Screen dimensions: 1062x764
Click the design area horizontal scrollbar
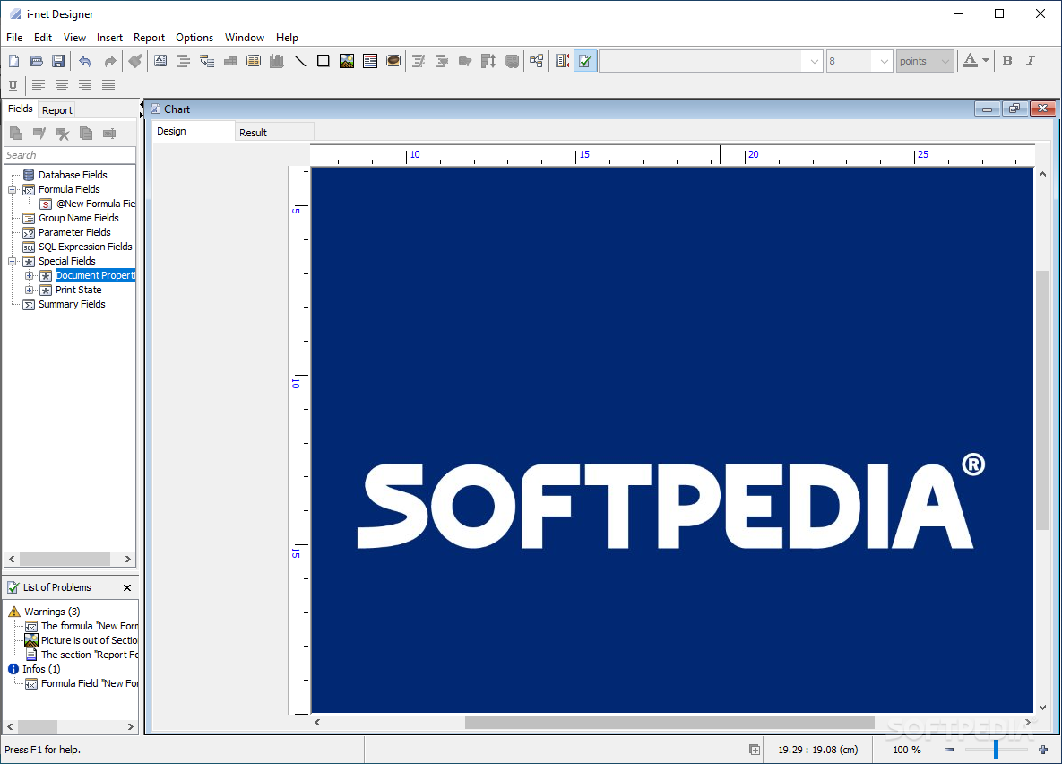669,723
